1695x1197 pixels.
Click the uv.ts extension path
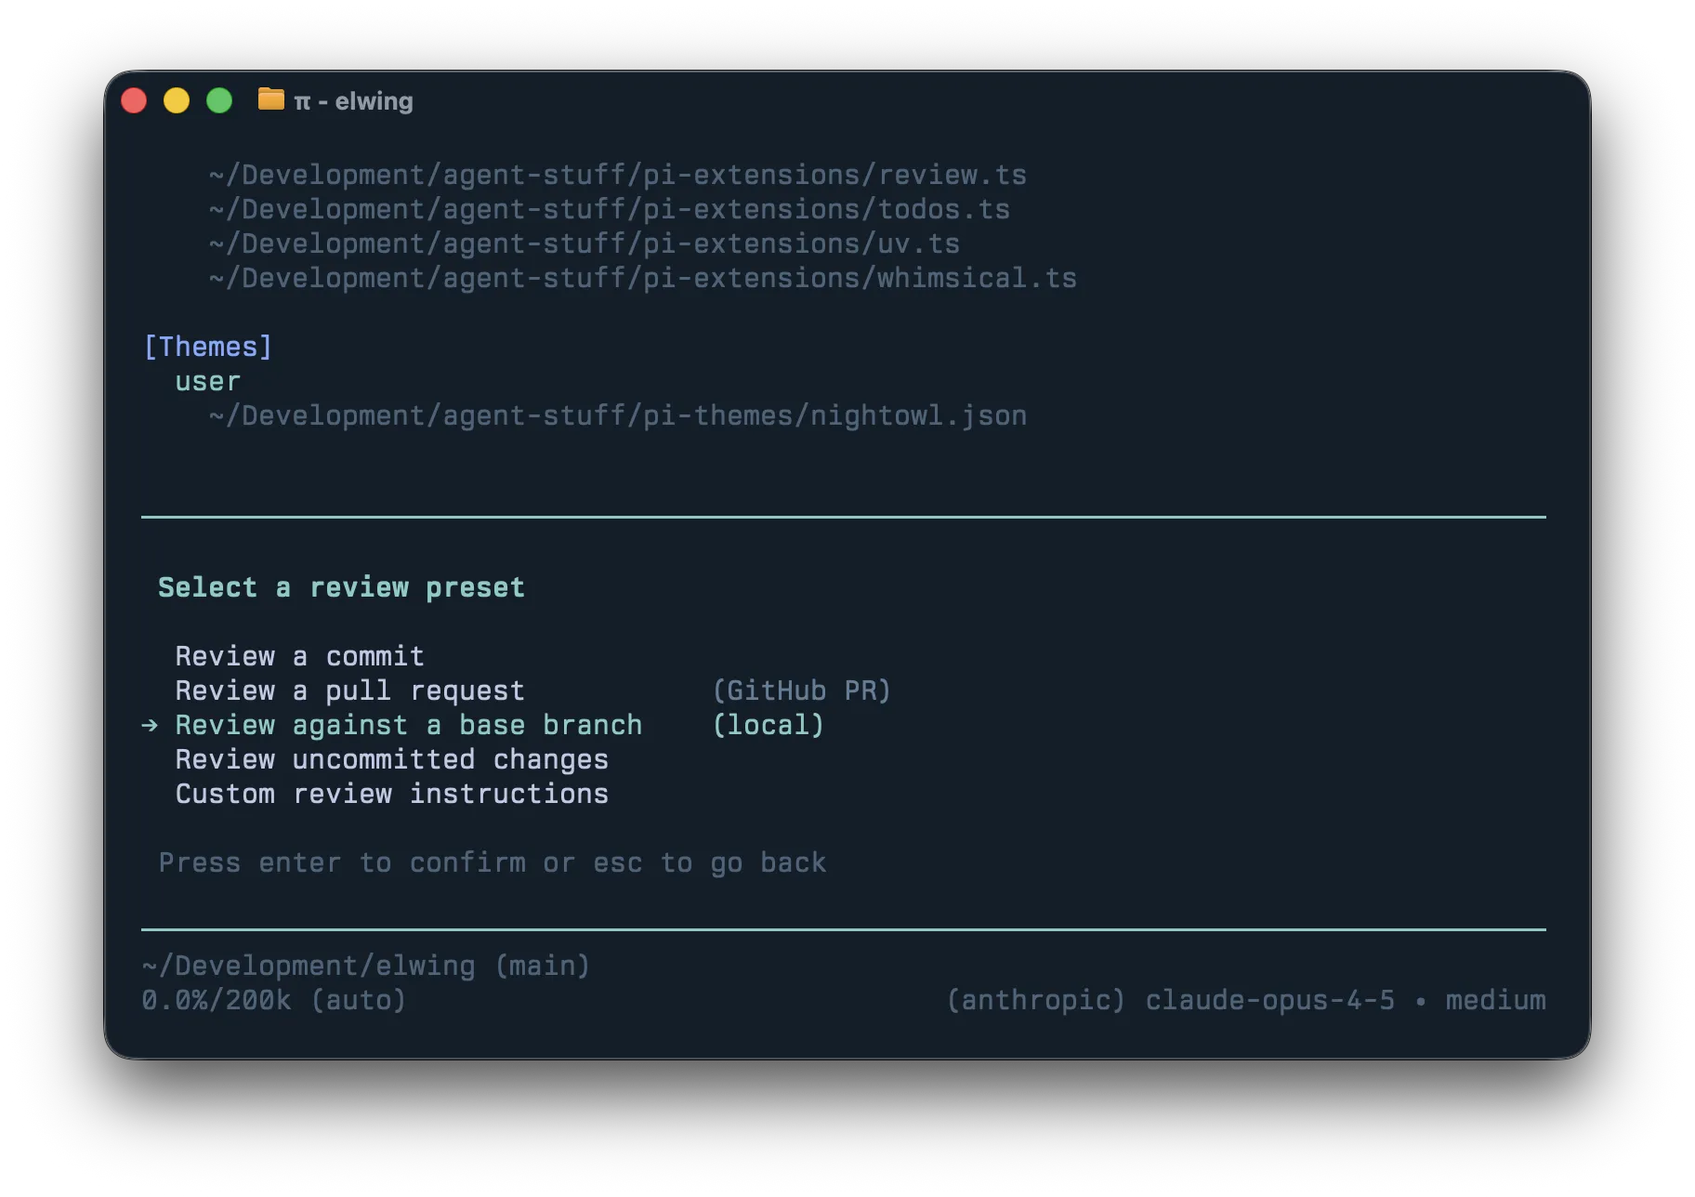(584, 243)
